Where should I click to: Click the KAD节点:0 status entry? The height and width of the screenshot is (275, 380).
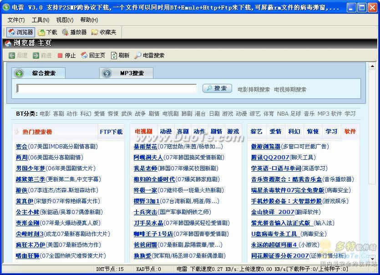point(148,269)
